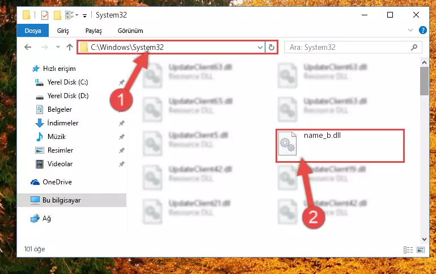The height and width of the screenshot is (274, 436).
Task: Open the blue help question icon
Action: [x=422, y=30]
